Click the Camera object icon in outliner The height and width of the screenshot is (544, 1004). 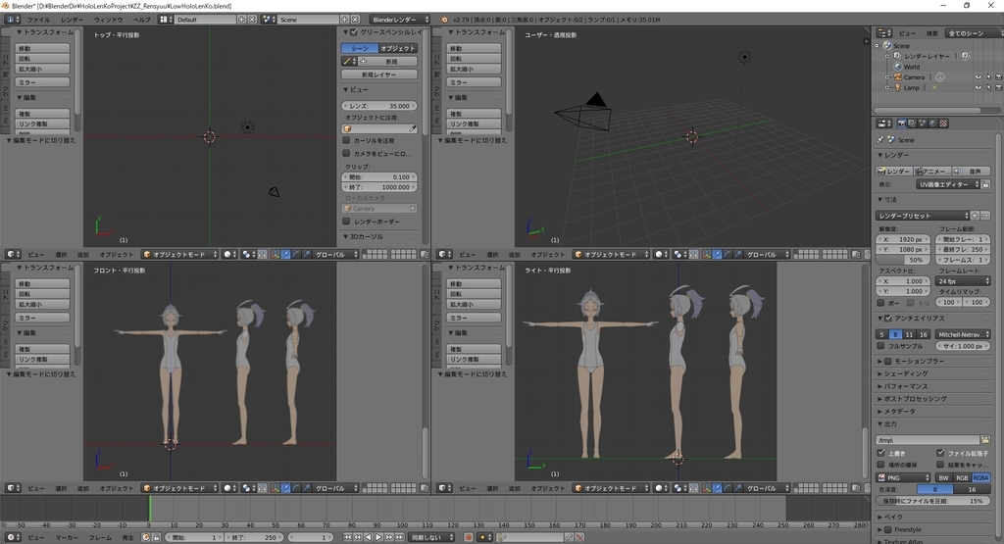pyautogui.click(x=896, y=76)
